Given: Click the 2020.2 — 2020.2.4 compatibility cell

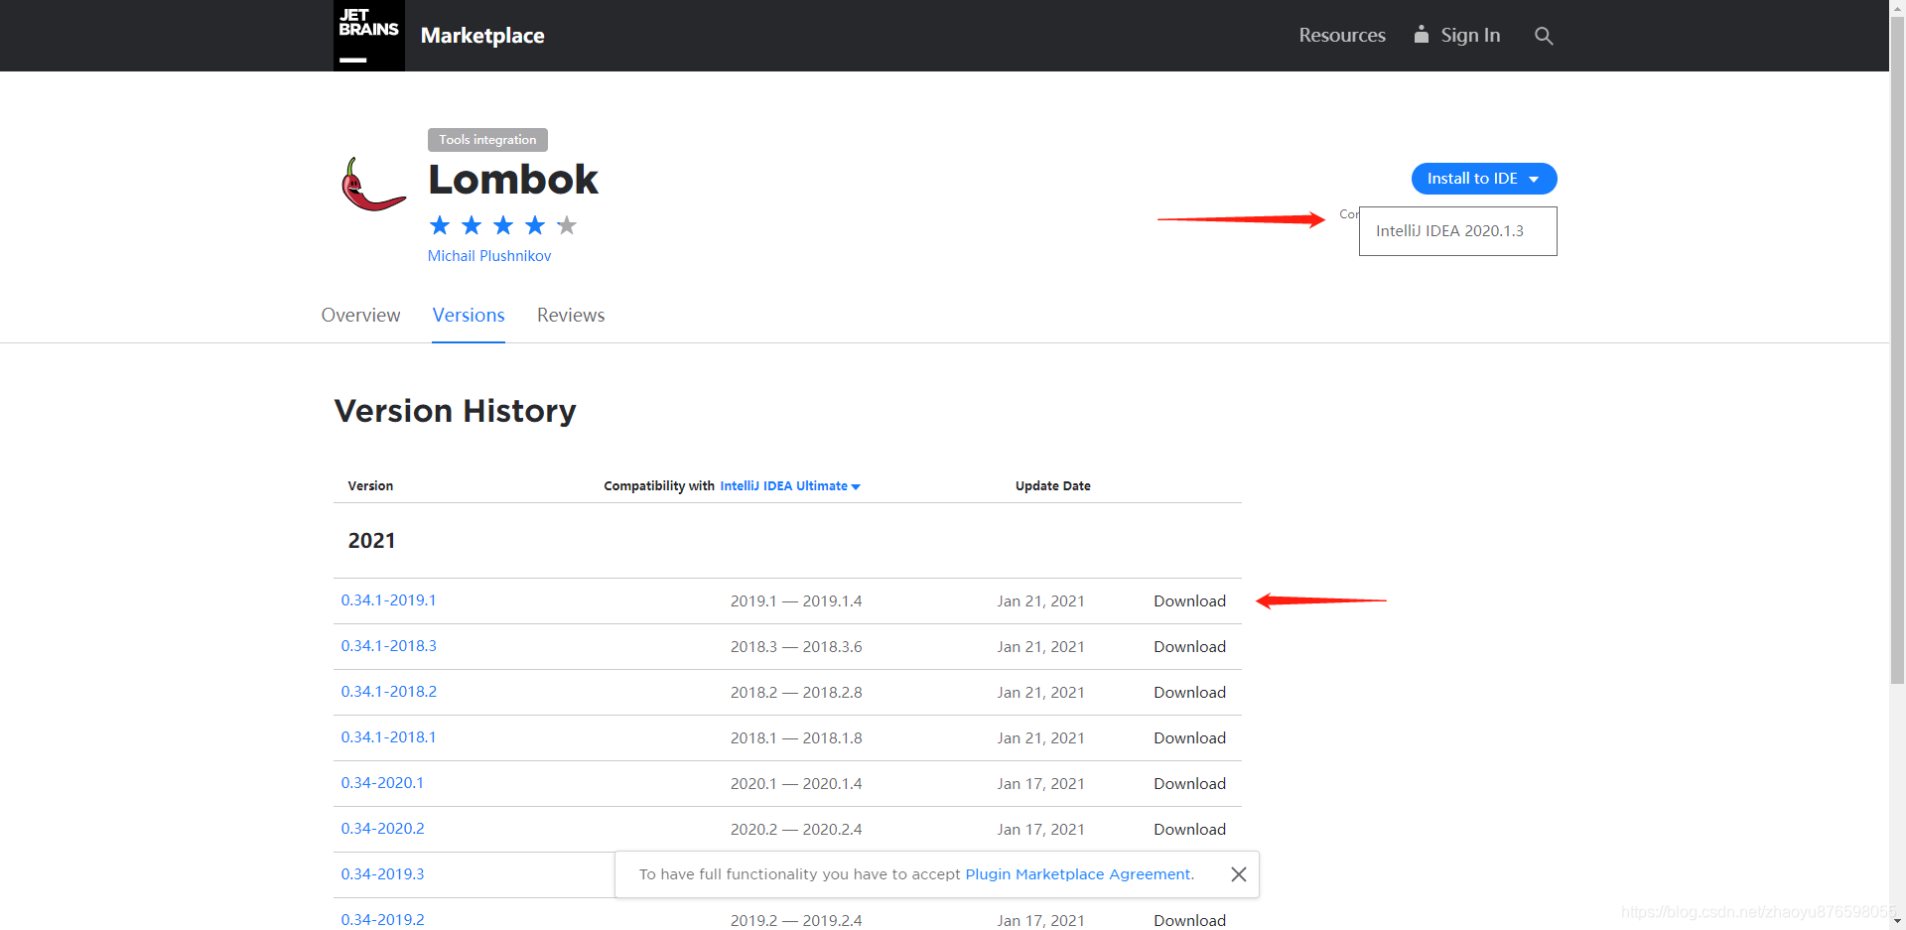Looking at the screenshot, I should (796, 830).
